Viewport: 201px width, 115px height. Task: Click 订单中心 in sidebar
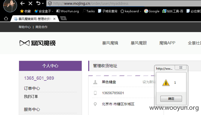[x=32, y=88]
